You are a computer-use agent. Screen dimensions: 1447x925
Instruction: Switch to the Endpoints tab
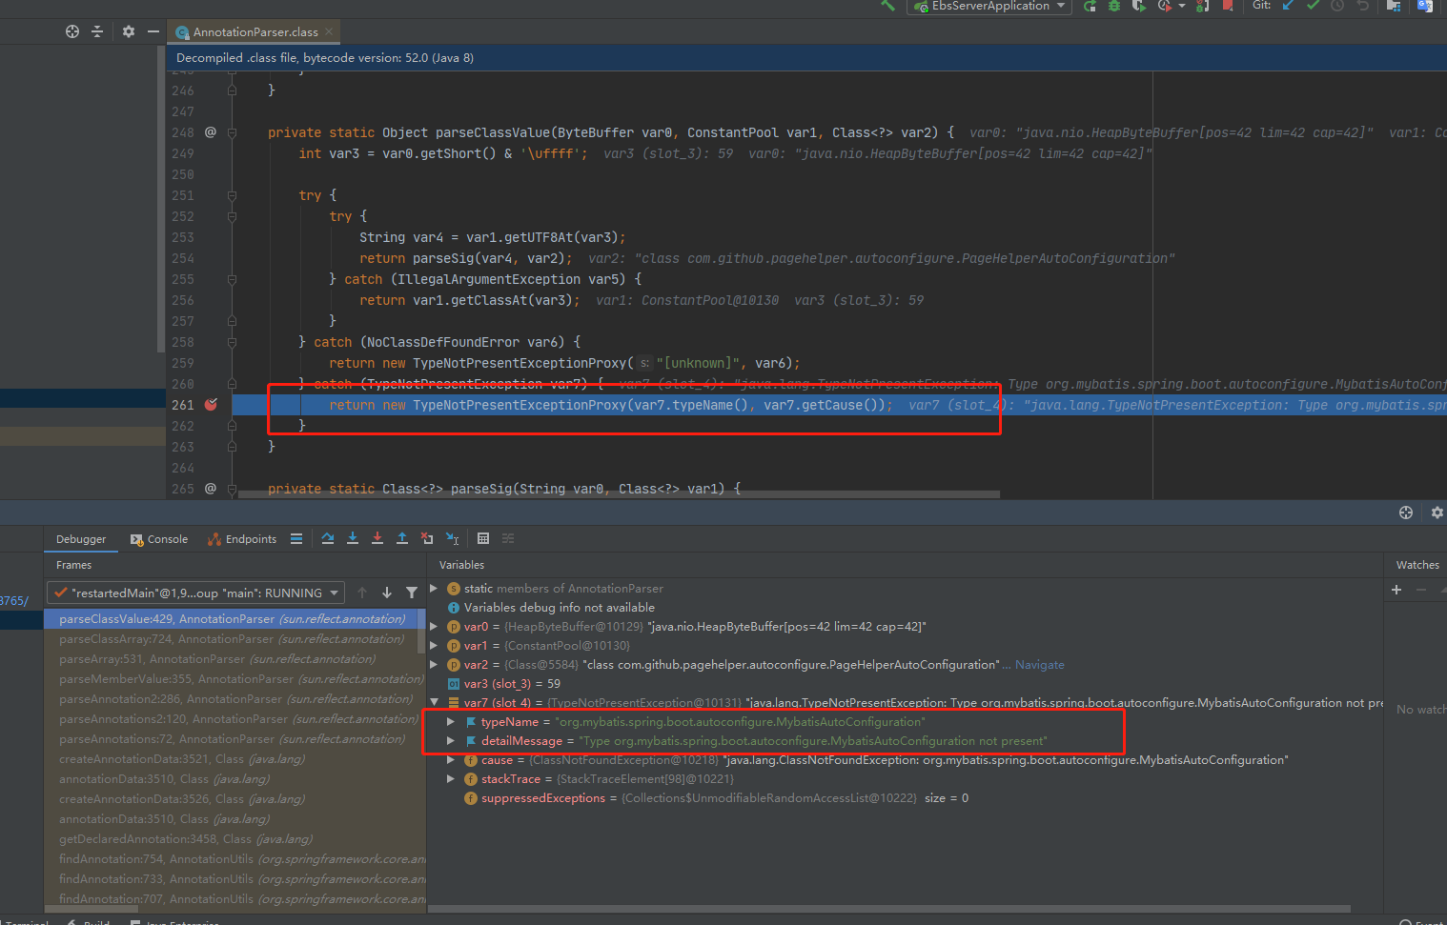pos(242,539)
